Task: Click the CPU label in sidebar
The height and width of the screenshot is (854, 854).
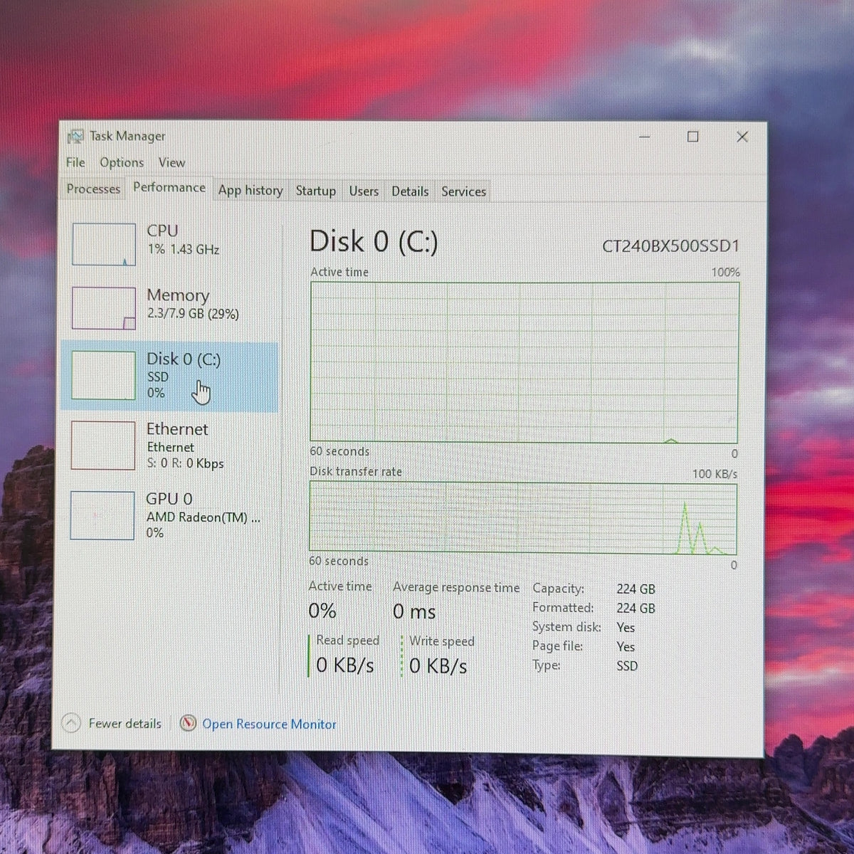Action: [162, 231]
